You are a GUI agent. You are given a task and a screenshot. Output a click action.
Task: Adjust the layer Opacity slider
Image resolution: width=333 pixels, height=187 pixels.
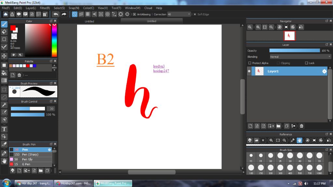coord(295,50)
